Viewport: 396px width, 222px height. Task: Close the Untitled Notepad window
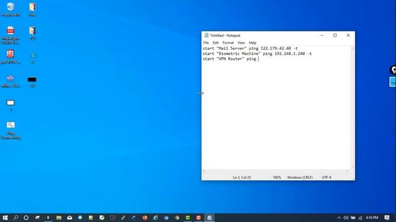(x=348, y=36)
